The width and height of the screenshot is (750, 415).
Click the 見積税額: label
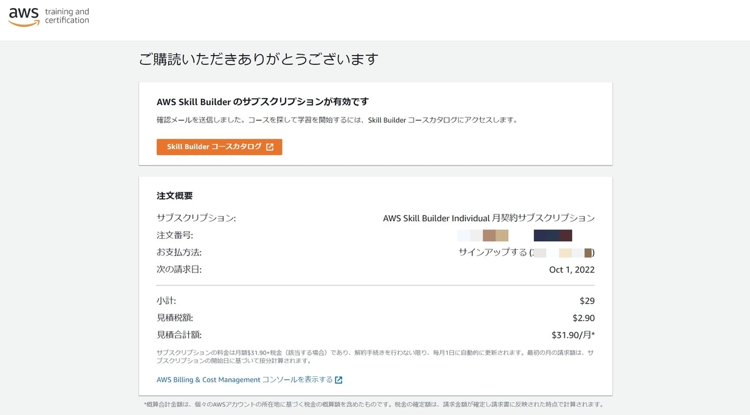[175, 317]
